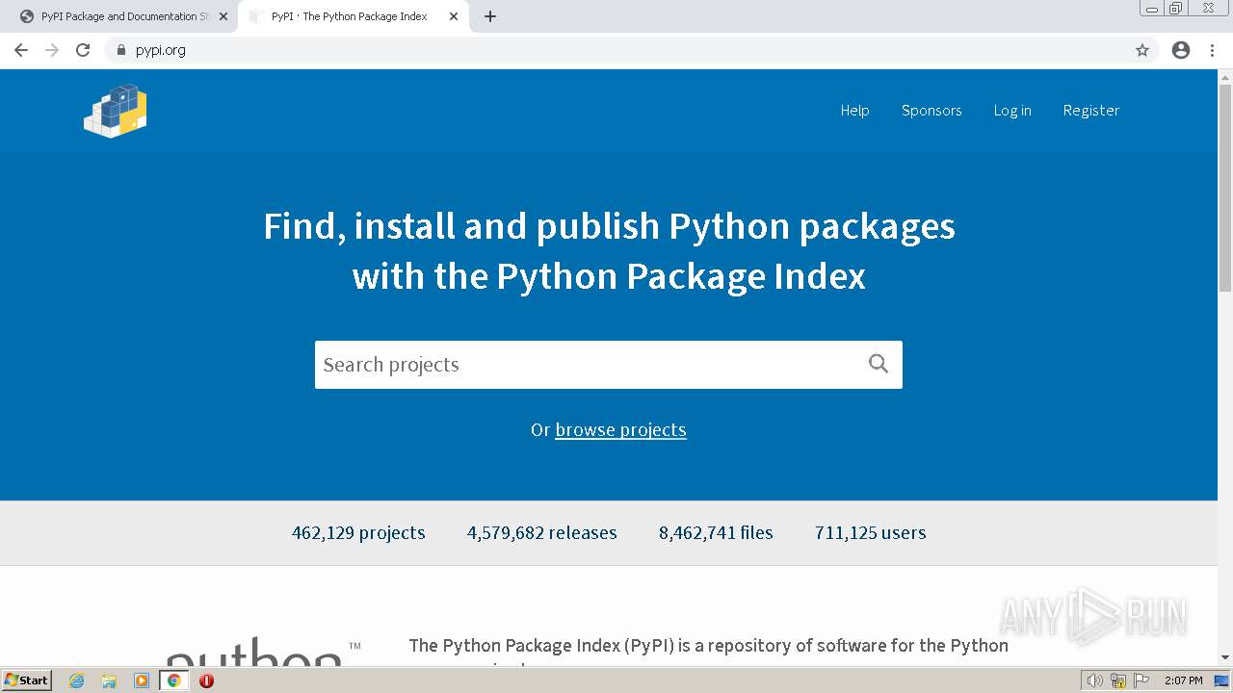This screenshot has height=693, width=1233.
Task: Click the PyPI logo in header
Action: (116, 111)
